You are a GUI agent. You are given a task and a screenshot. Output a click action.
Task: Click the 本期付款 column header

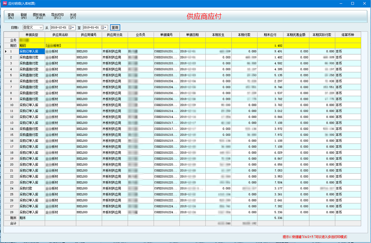(x=244, y=35)
